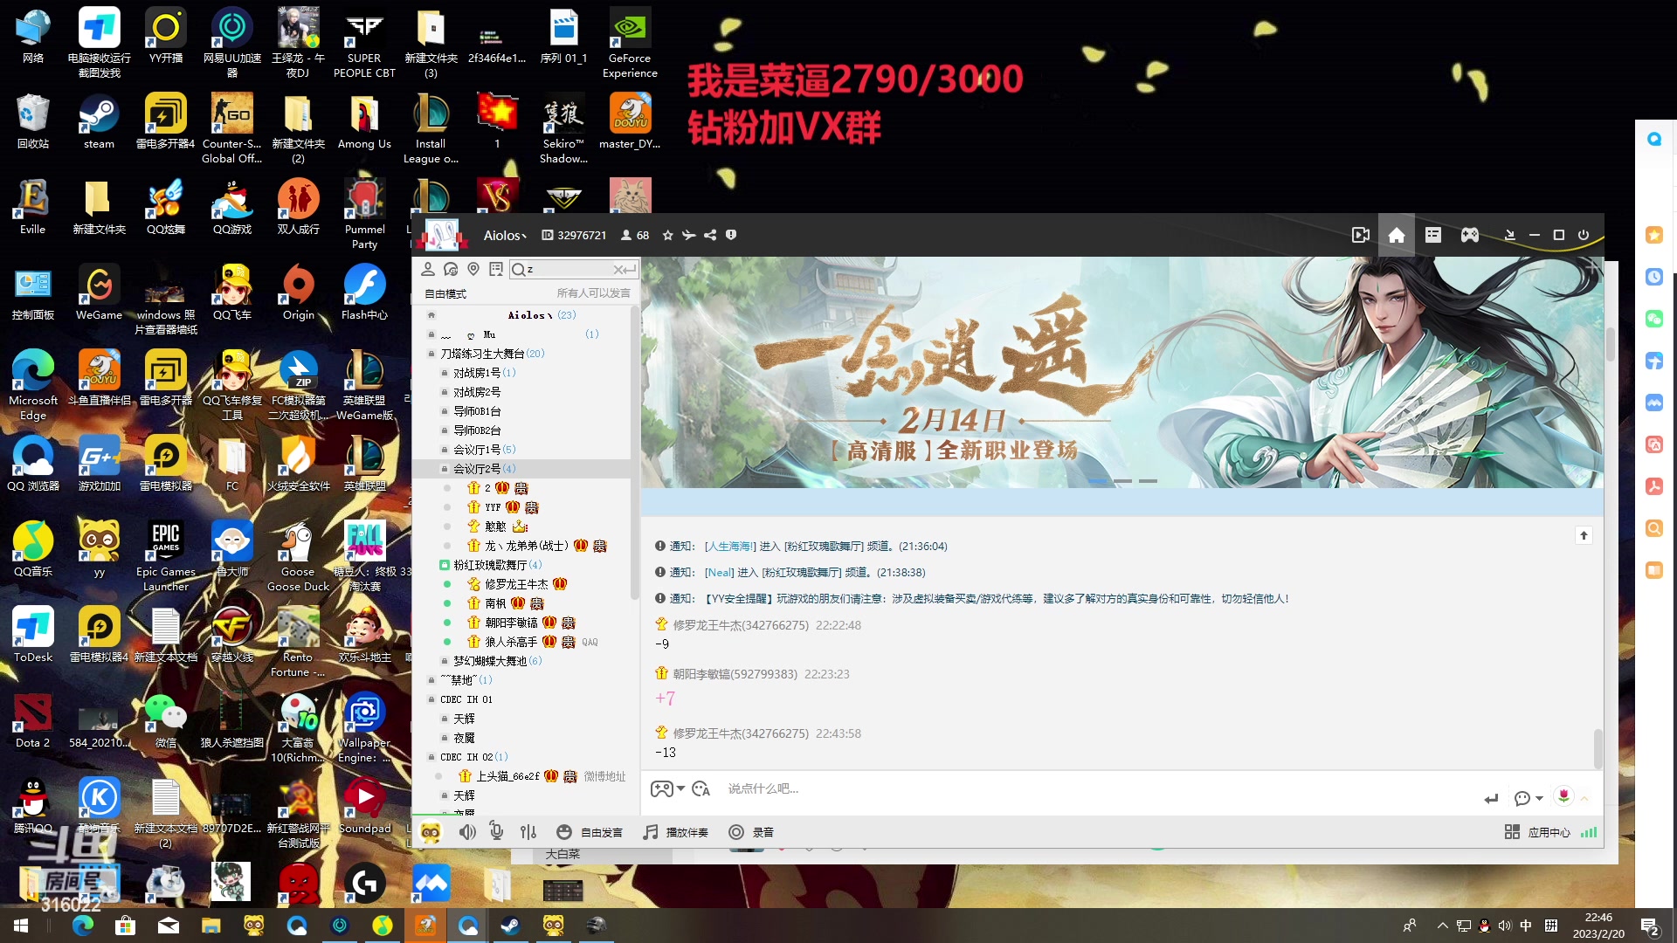
Task: Click the red PDF icon in right sidebar
Action: click(x=1654, y=486)
